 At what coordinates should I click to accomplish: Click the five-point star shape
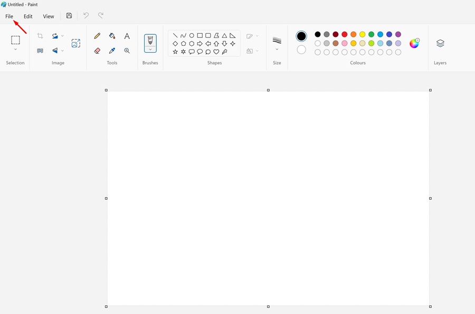175,52
